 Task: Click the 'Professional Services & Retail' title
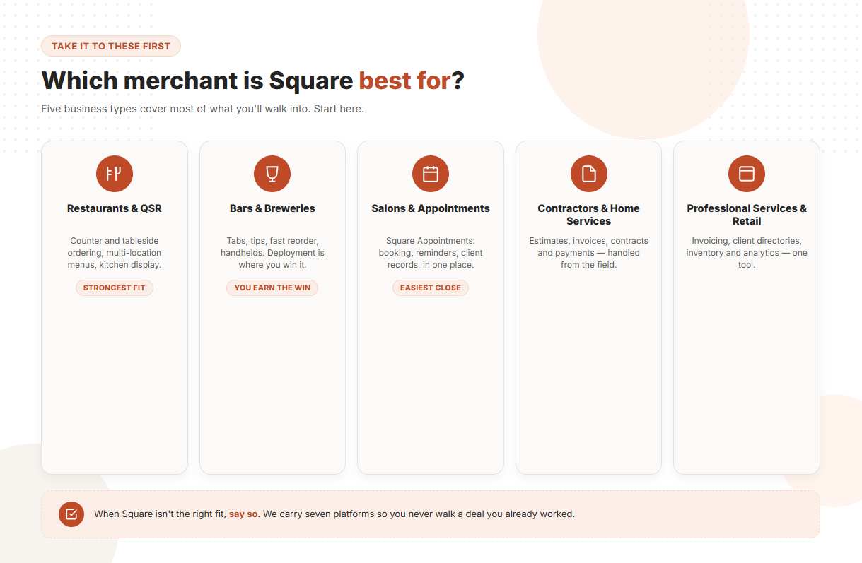click(x=747, y=215)
